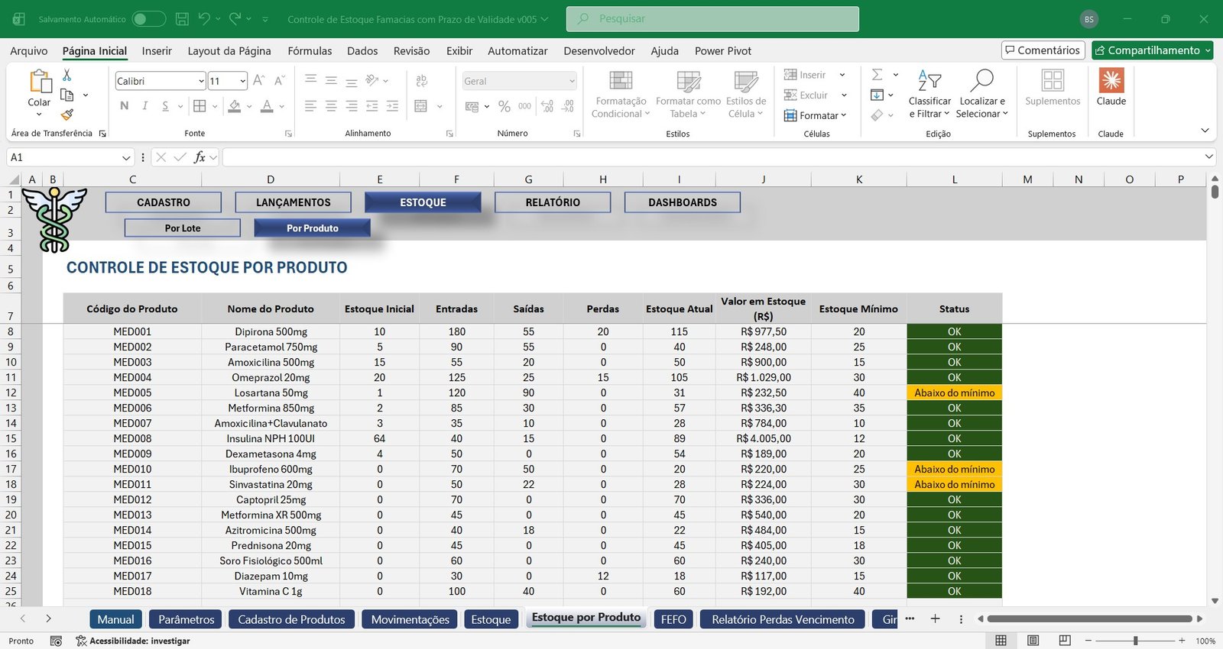This screenshot has height=649, width=1223.
Task: Click the Undo arrow icon
Action: (204, 18)
